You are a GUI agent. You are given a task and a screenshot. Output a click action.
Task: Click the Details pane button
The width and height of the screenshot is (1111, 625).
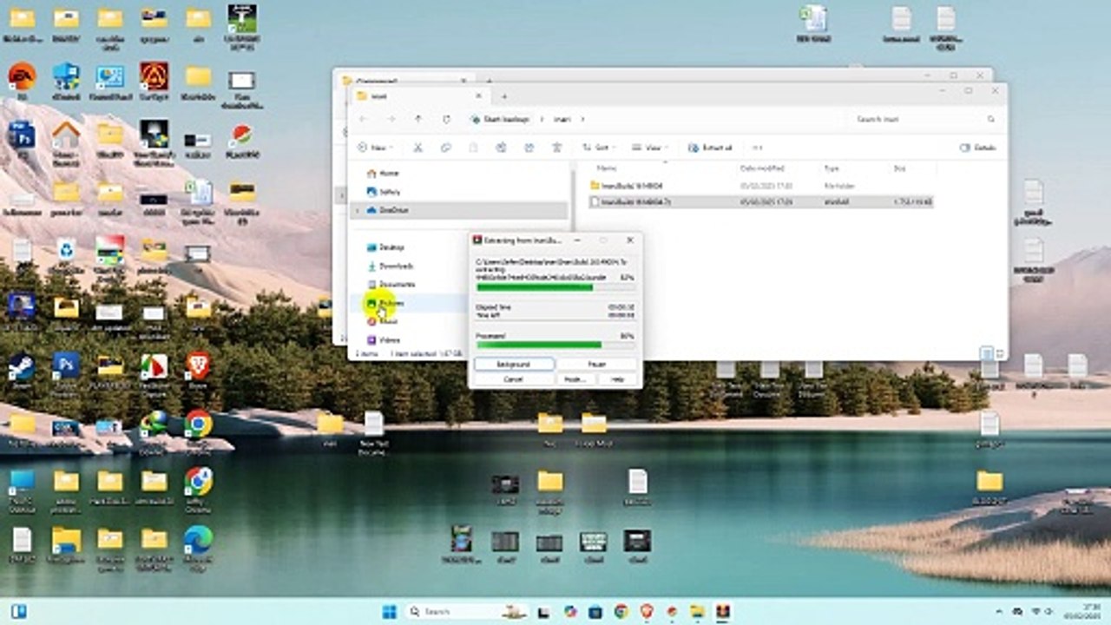[978, 148]
